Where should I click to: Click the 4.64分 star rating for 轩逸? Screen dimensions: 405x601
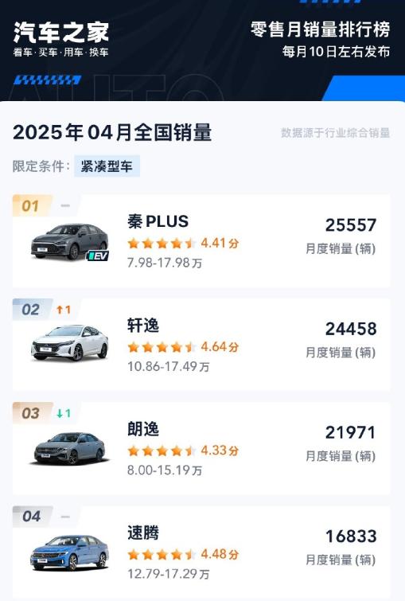click(x=183, y=347)
